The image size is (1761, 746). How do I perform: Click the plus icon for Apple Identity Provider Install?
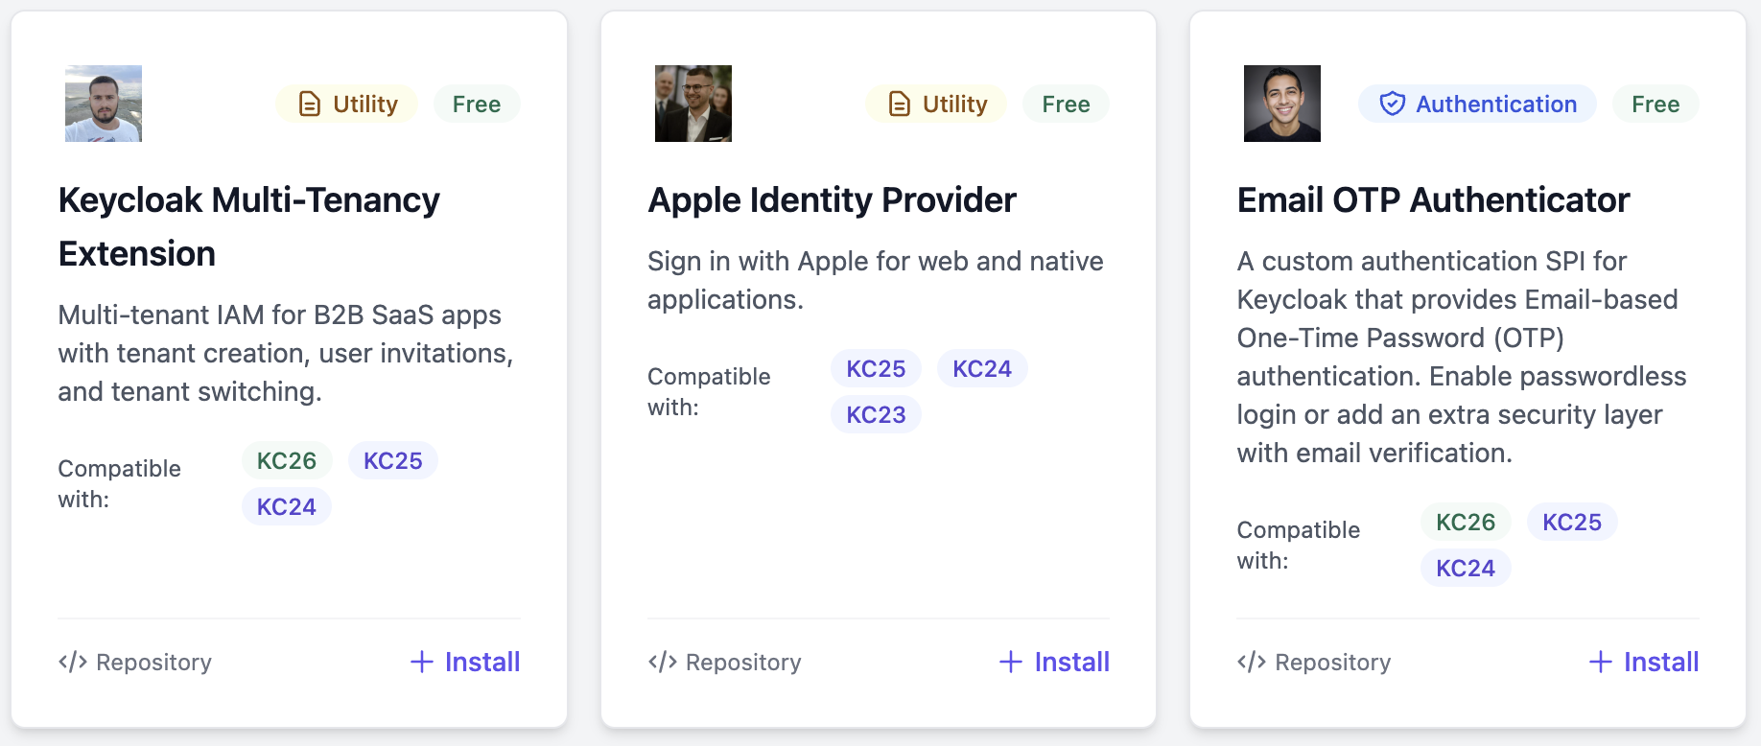pos(1011,662)
